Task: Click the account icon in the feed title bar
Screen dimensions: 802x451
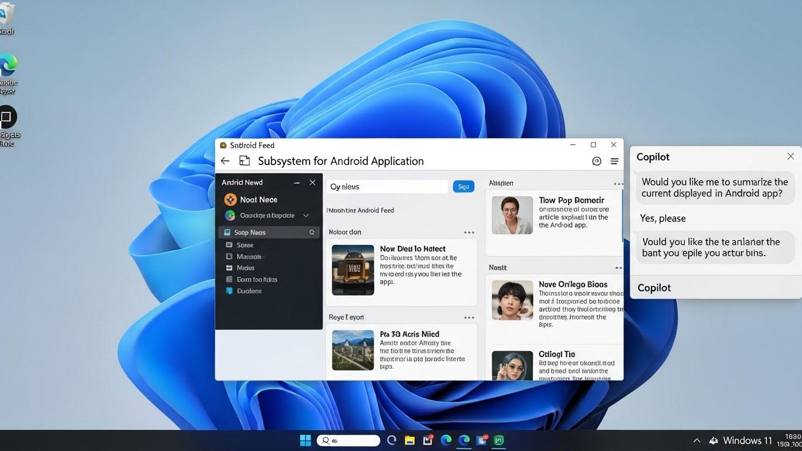Action: click(x=597, y=160)
